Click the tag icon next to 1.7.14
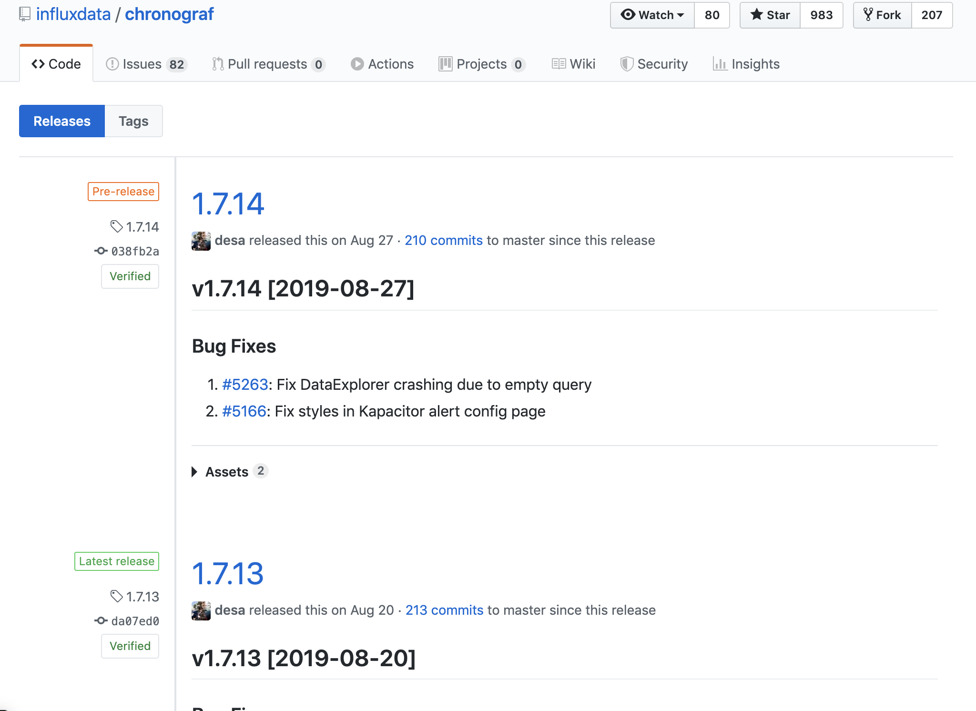Viewport: 976px width, 711px height. 116,226
